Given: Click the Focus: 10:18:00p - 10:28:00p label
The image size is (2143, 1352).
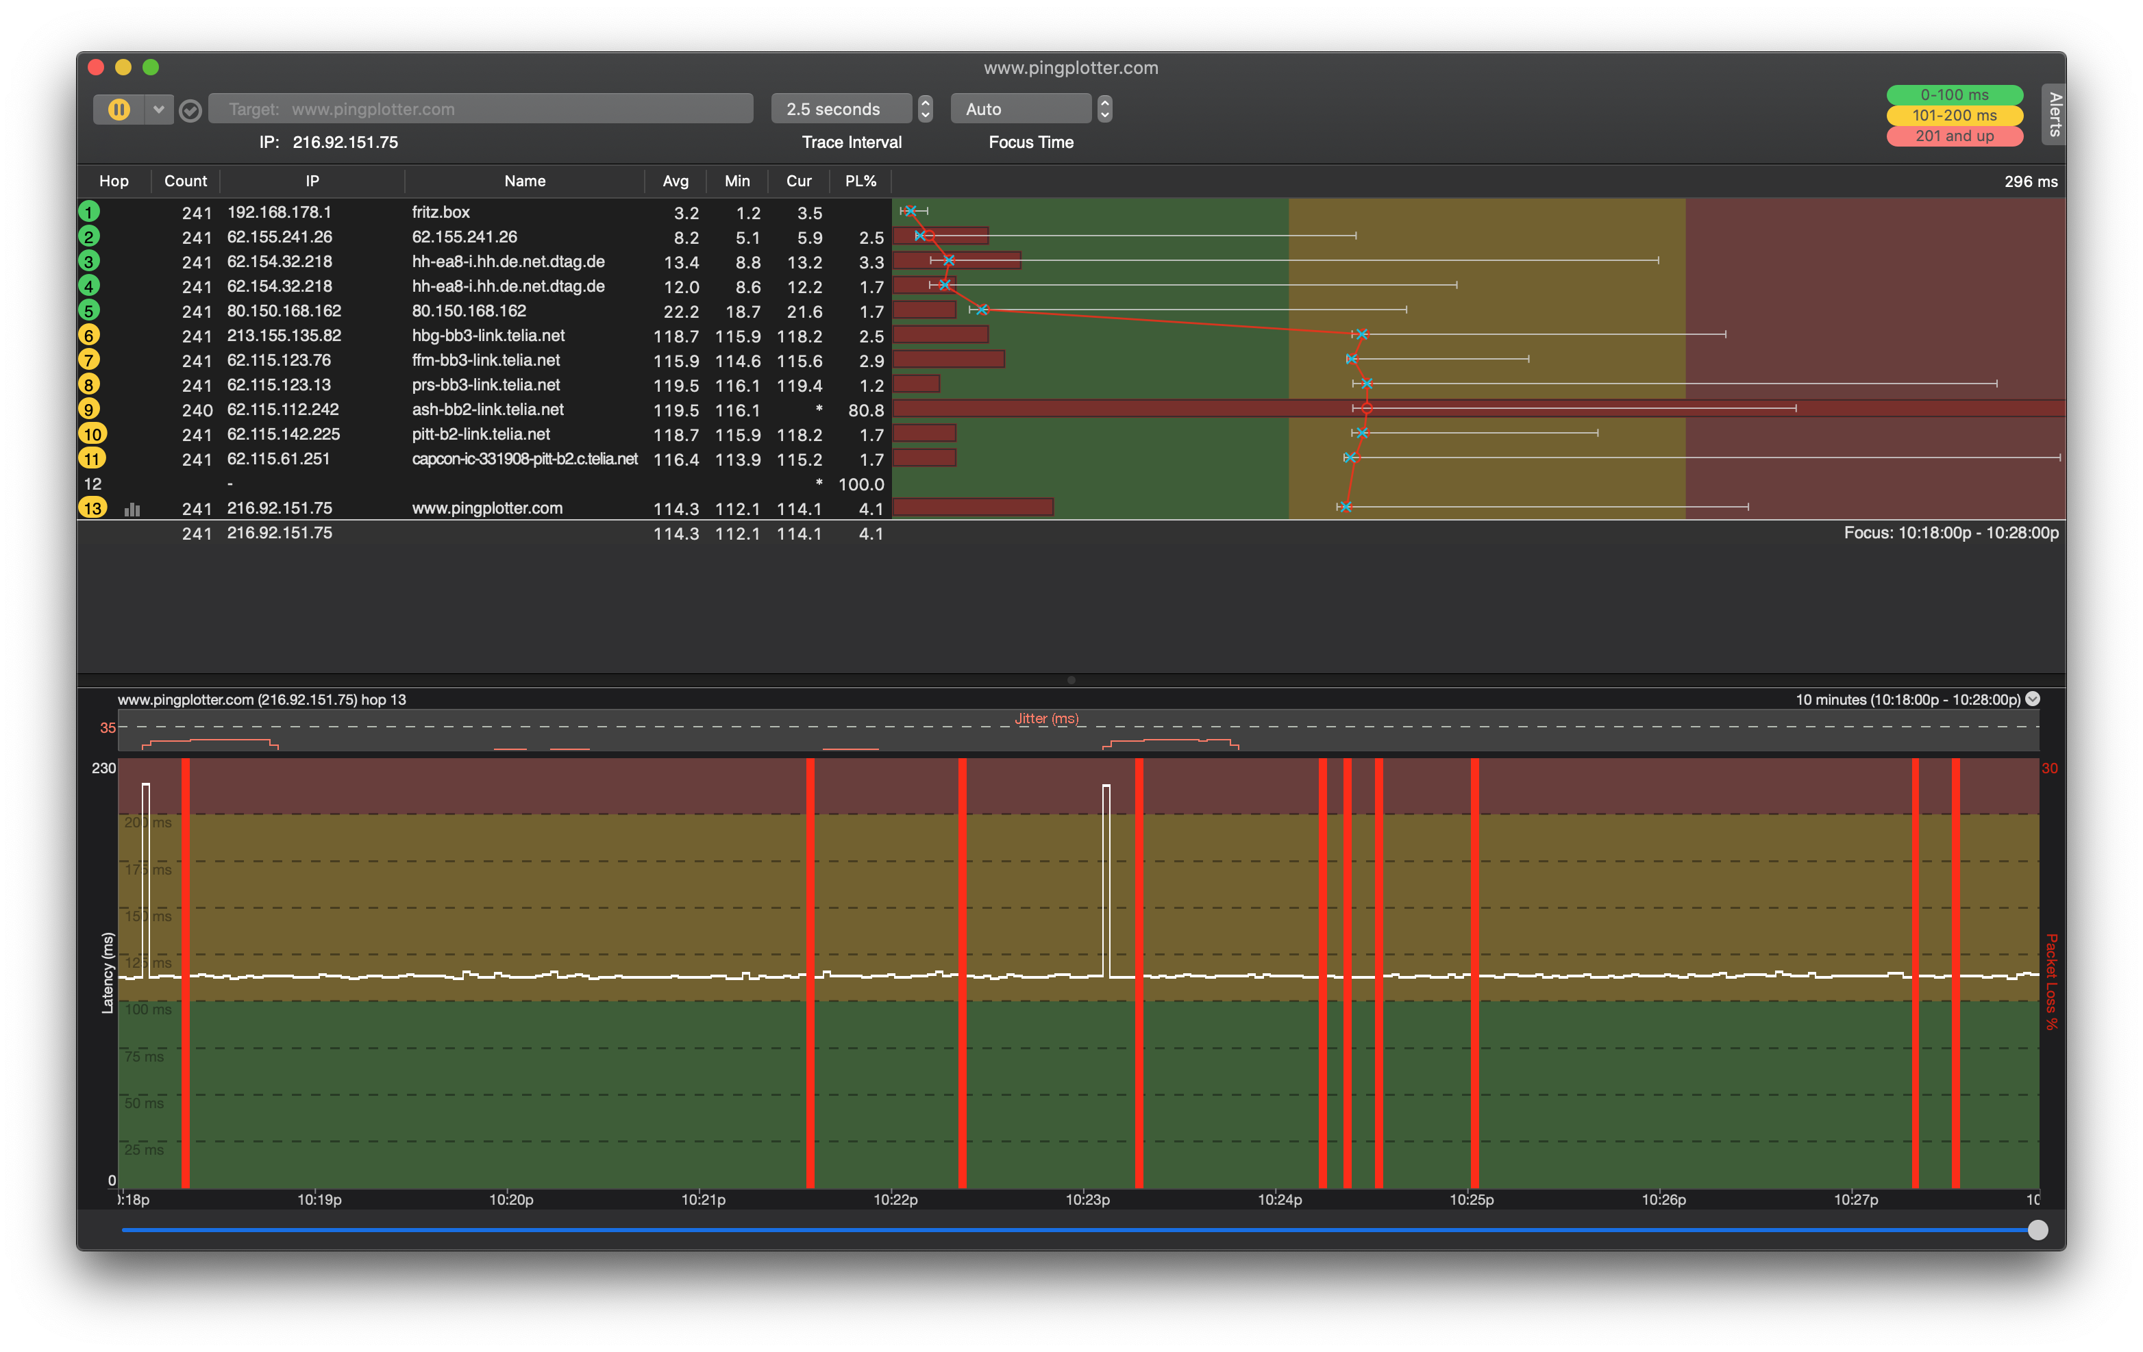Looking at the screenshot, I should [1950, 533].
